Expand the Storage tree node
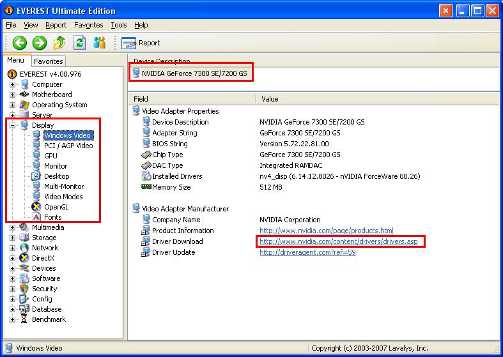The image size is (503, 357). 12,238
